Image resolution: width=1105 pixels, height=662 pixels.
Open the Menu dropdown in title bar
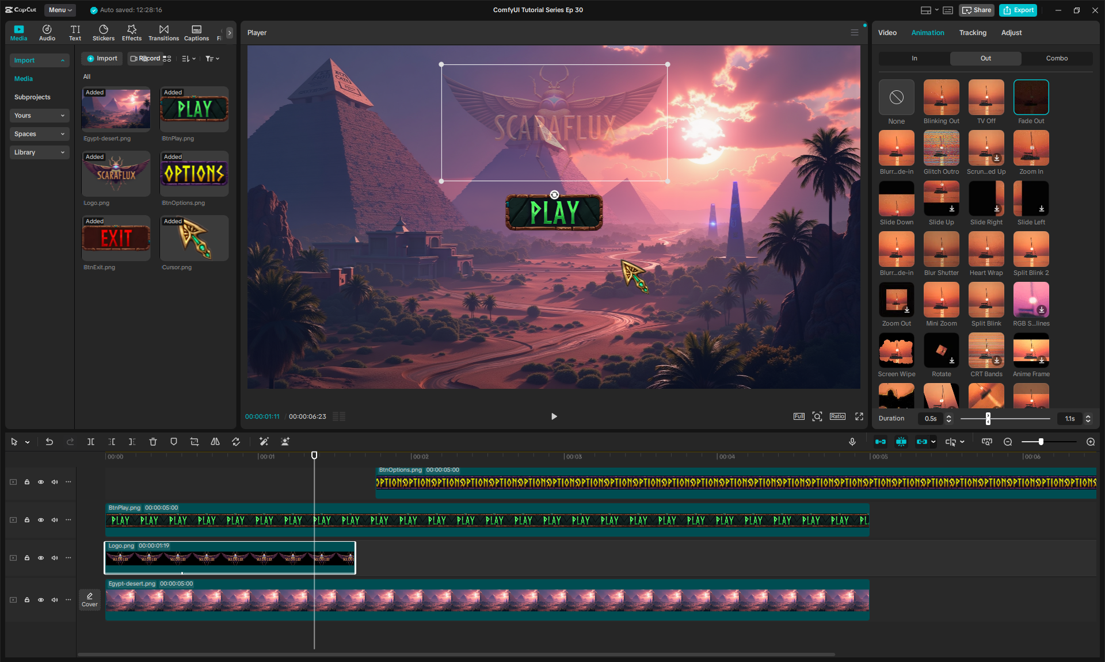click(x=60, y=10)
